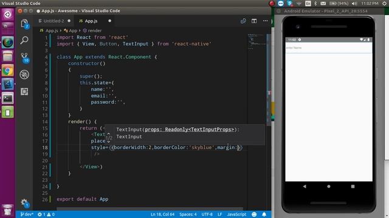Click the Open Changes icon in editor toolbar

(x=243, y=21)
